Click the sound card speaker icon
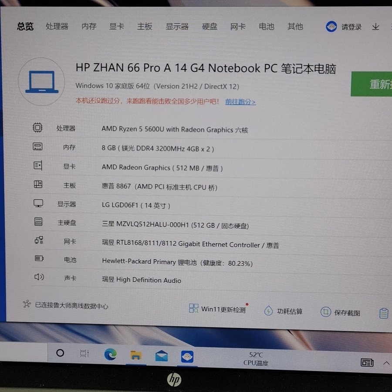Viewport: 392px width, 392px height. click(39, 277)
